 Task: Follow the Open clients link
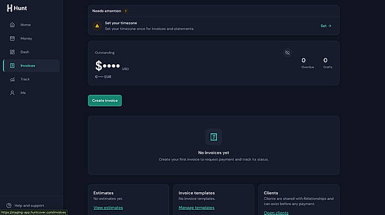tap(276, 213)
